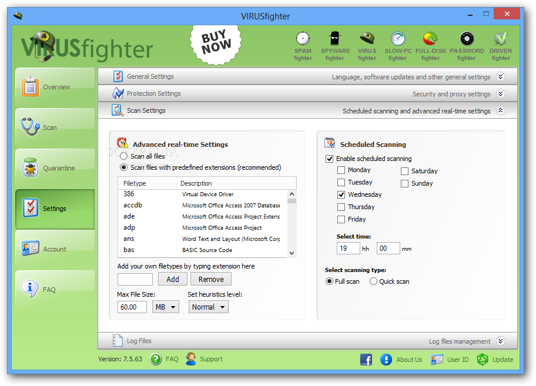The image size is (536, 386).
Task: Check the Sunday checkbox
Action: coord(405,183)
